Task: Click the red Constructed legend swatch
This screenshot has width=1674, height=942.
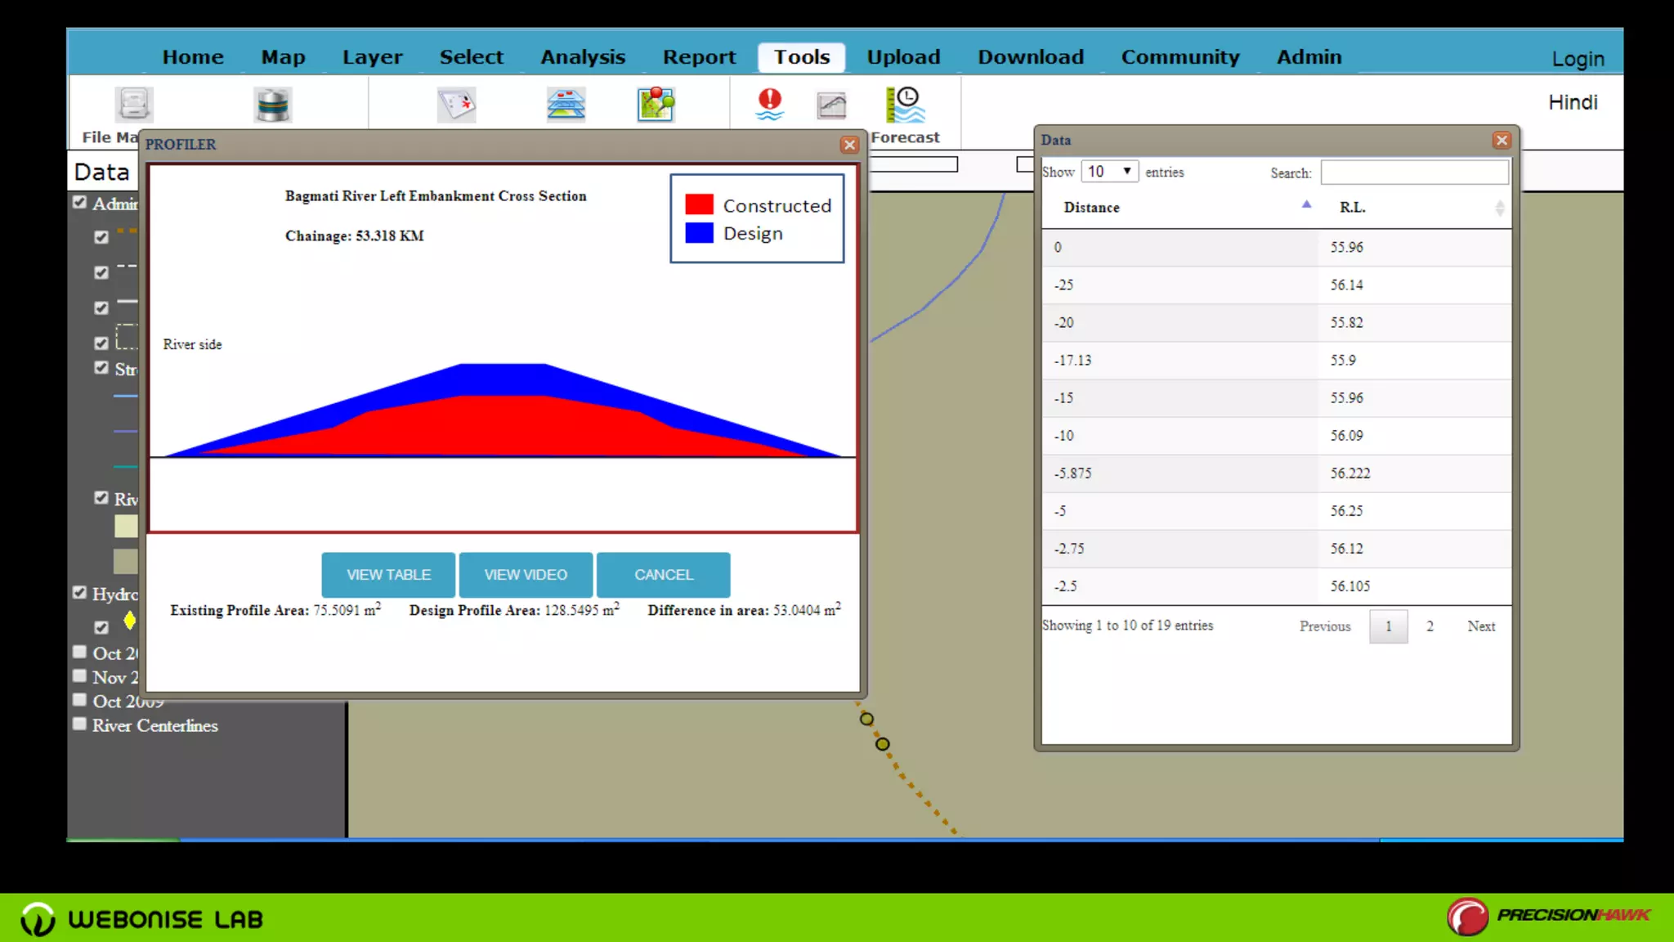Action: click(x=699, y=204)
